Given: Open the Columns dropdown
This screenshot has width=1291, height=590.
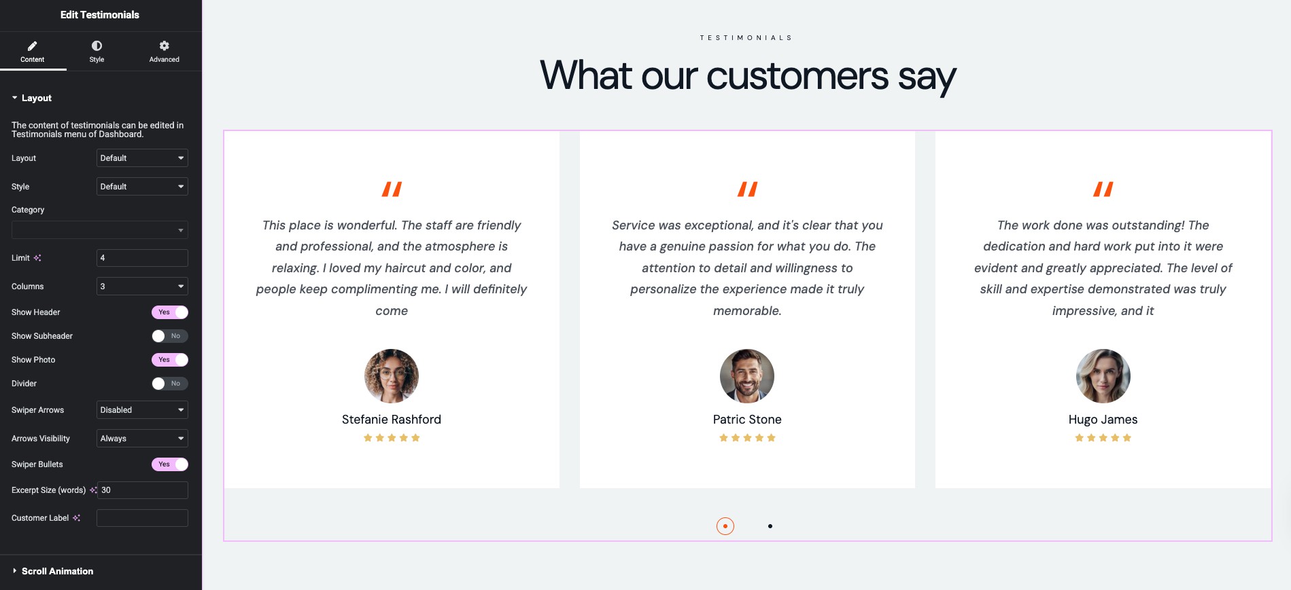Looking at the screenshot, I should 142,287.
